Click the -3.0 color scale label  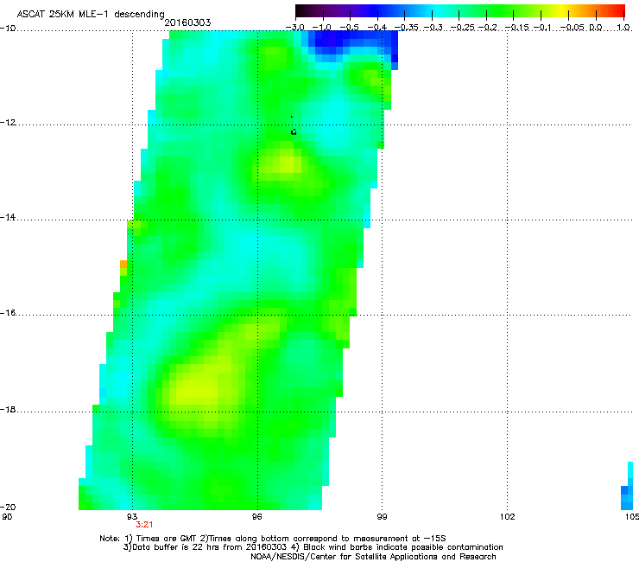[x=294, y=28]
